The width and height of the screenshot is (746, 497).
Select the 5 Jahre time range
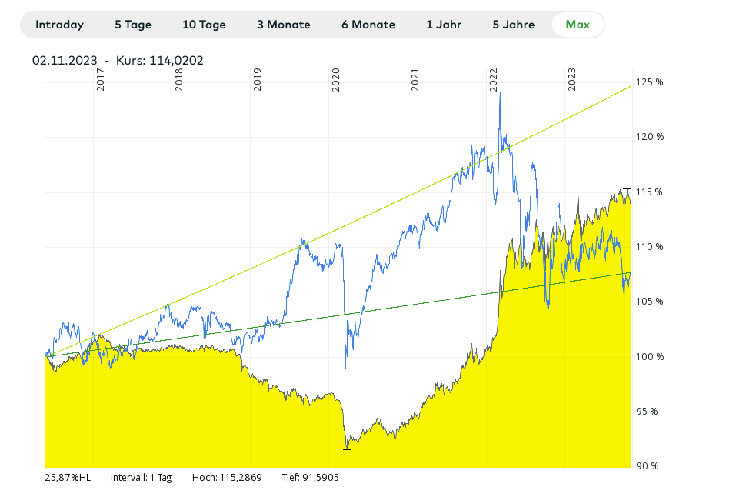pos(515,25)
